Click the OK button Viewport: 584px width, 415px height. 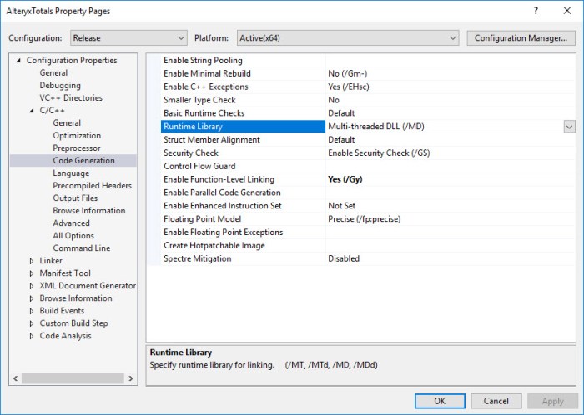click(440, 401)
